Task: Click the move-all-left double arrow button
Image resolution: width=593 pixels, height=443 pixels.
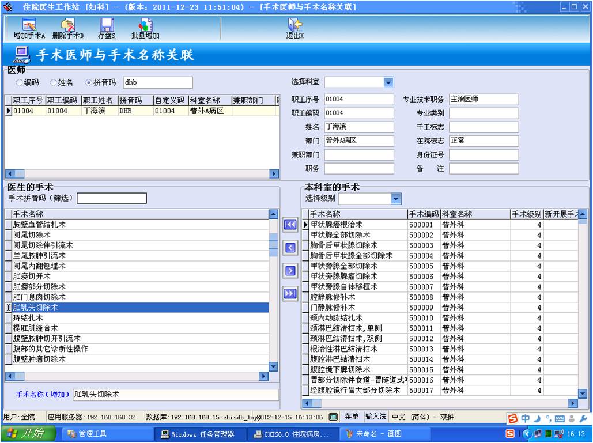Action: point(290,225)
